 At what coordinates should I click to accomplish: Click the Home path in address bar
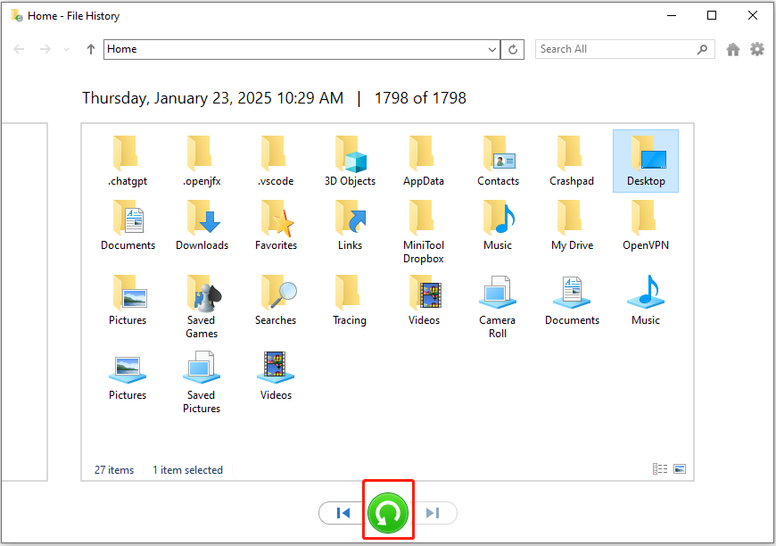coord(268,50)
